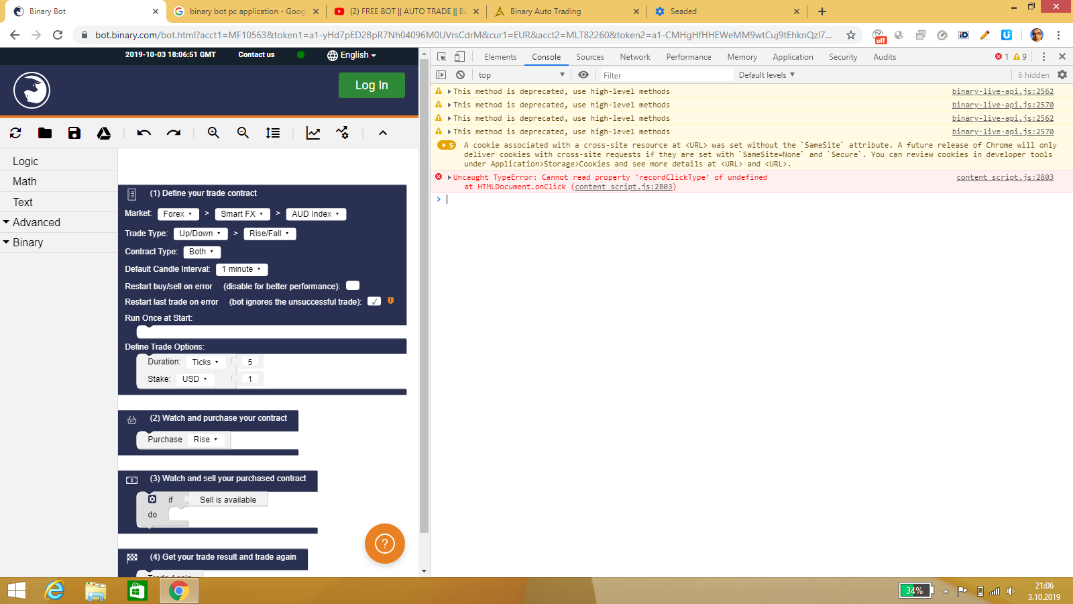Open the Windows Start menu
1073x604 pixels.
tap(17, 591)
